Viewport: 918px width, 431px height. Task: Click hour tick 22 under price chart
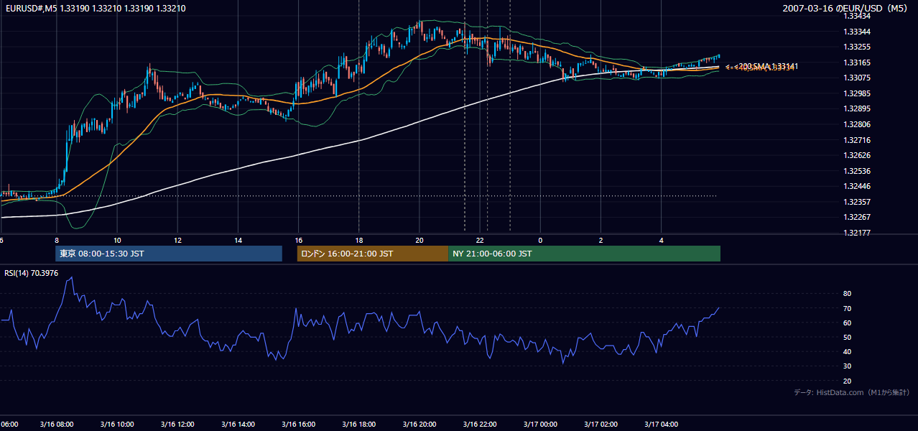[480, 241]
